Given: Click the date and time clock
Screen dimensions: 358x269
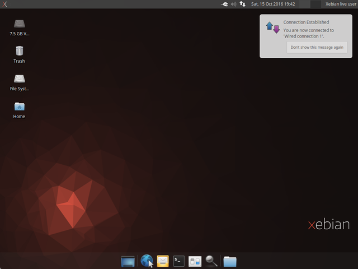Looking at the screenshot, I should (273, 4).
